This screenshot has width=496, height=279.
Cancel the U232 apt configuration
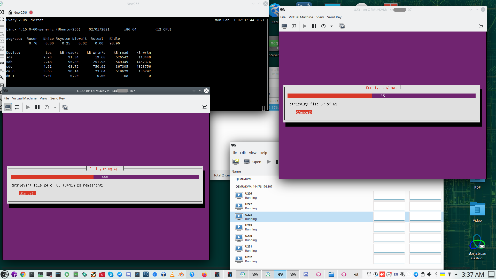coord(27,193)
